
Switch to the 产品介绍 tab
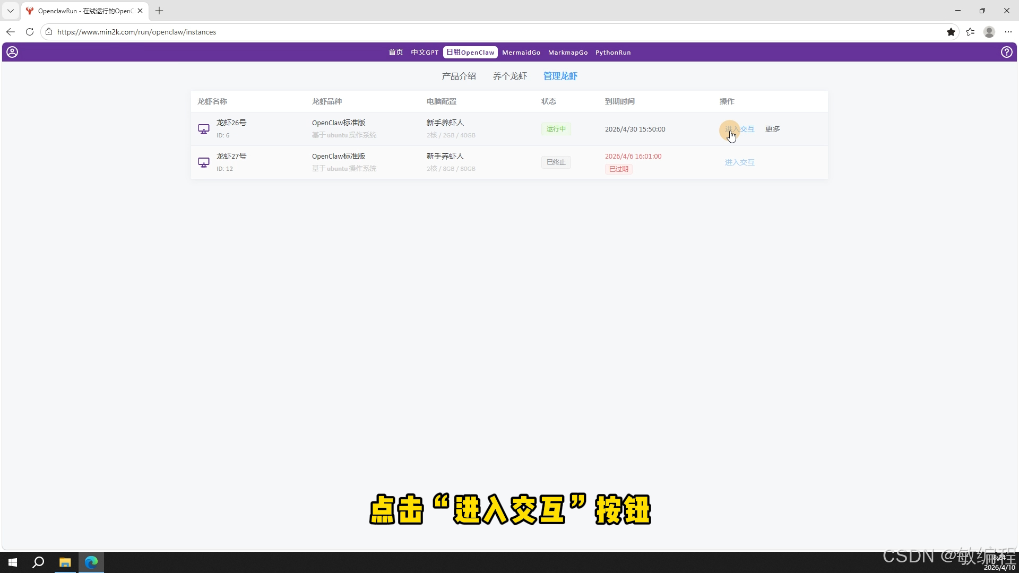pos(459,76)
